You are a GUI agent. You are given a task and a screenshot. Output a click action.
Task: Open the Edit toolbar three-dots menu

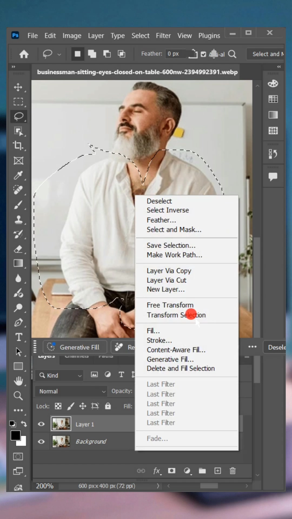pos(18,410)
